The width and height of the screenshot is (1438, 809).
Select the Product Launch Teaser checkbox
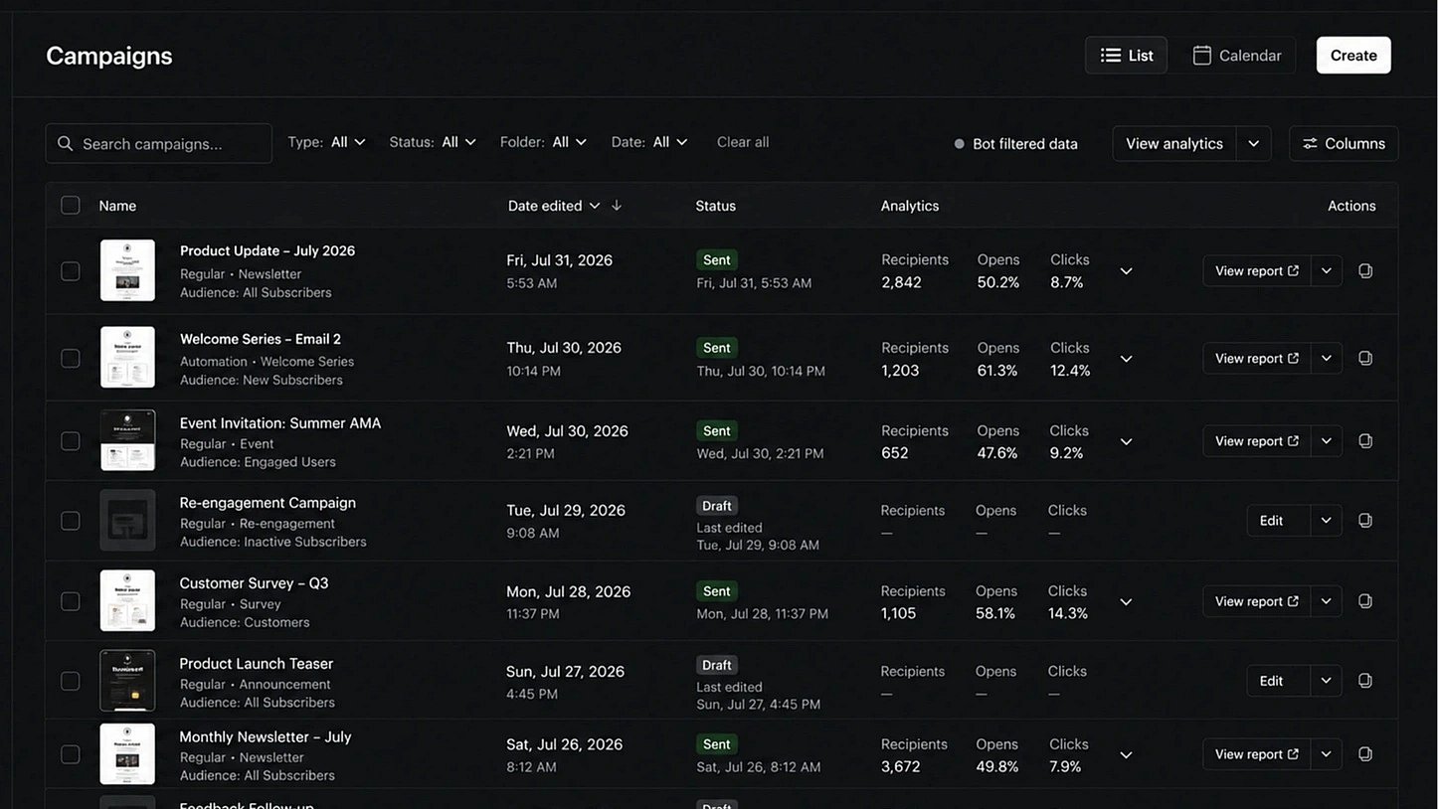[71, 680]
